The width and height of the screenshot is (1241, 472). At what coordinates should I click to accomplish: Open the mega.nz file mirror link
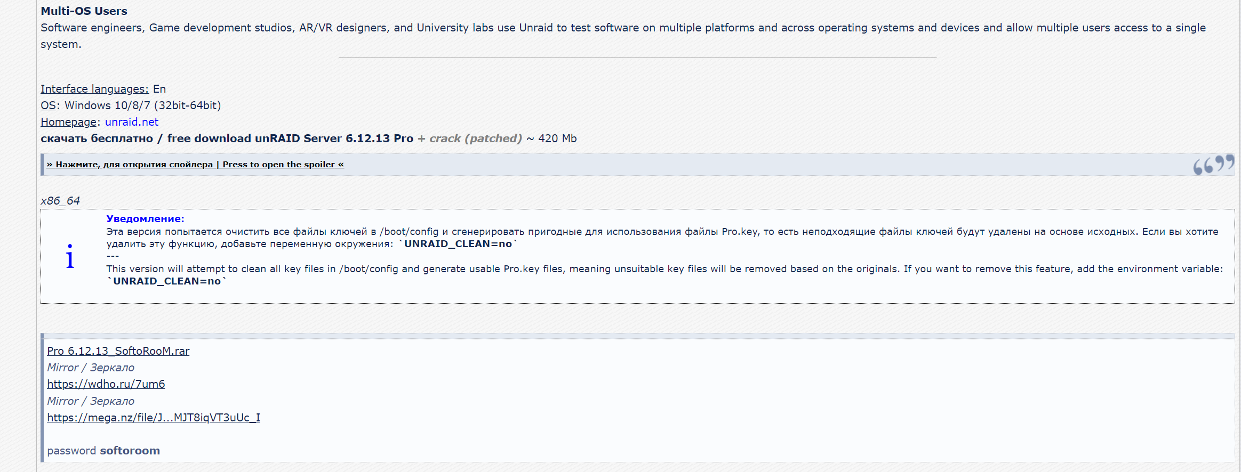pyautogui.click(x=154, y=418)
